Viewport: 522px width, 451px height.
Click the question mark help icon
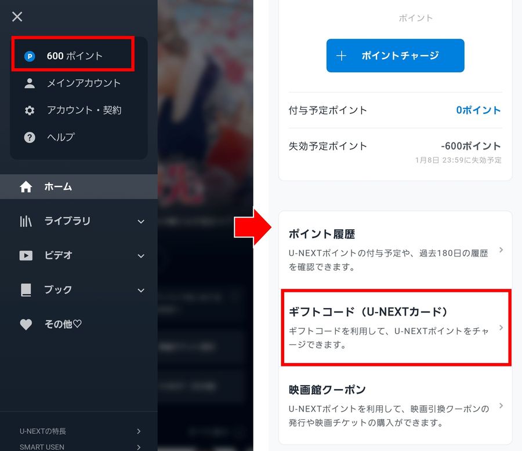(x=30, y=137)
